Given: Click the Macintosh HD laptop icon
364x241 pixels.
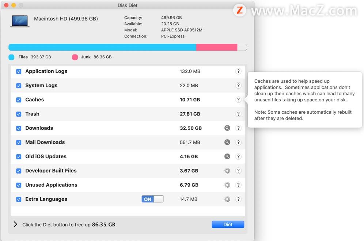Looking at the screenshot, I should (x=20, y=21).
